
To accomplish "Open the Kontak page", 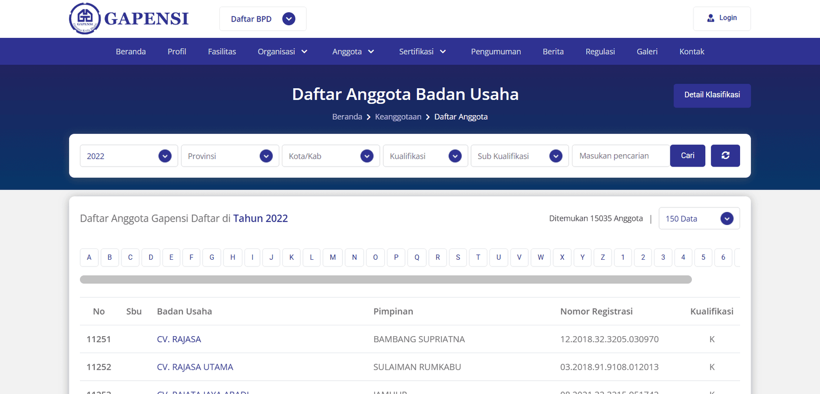I will [692, 51].
